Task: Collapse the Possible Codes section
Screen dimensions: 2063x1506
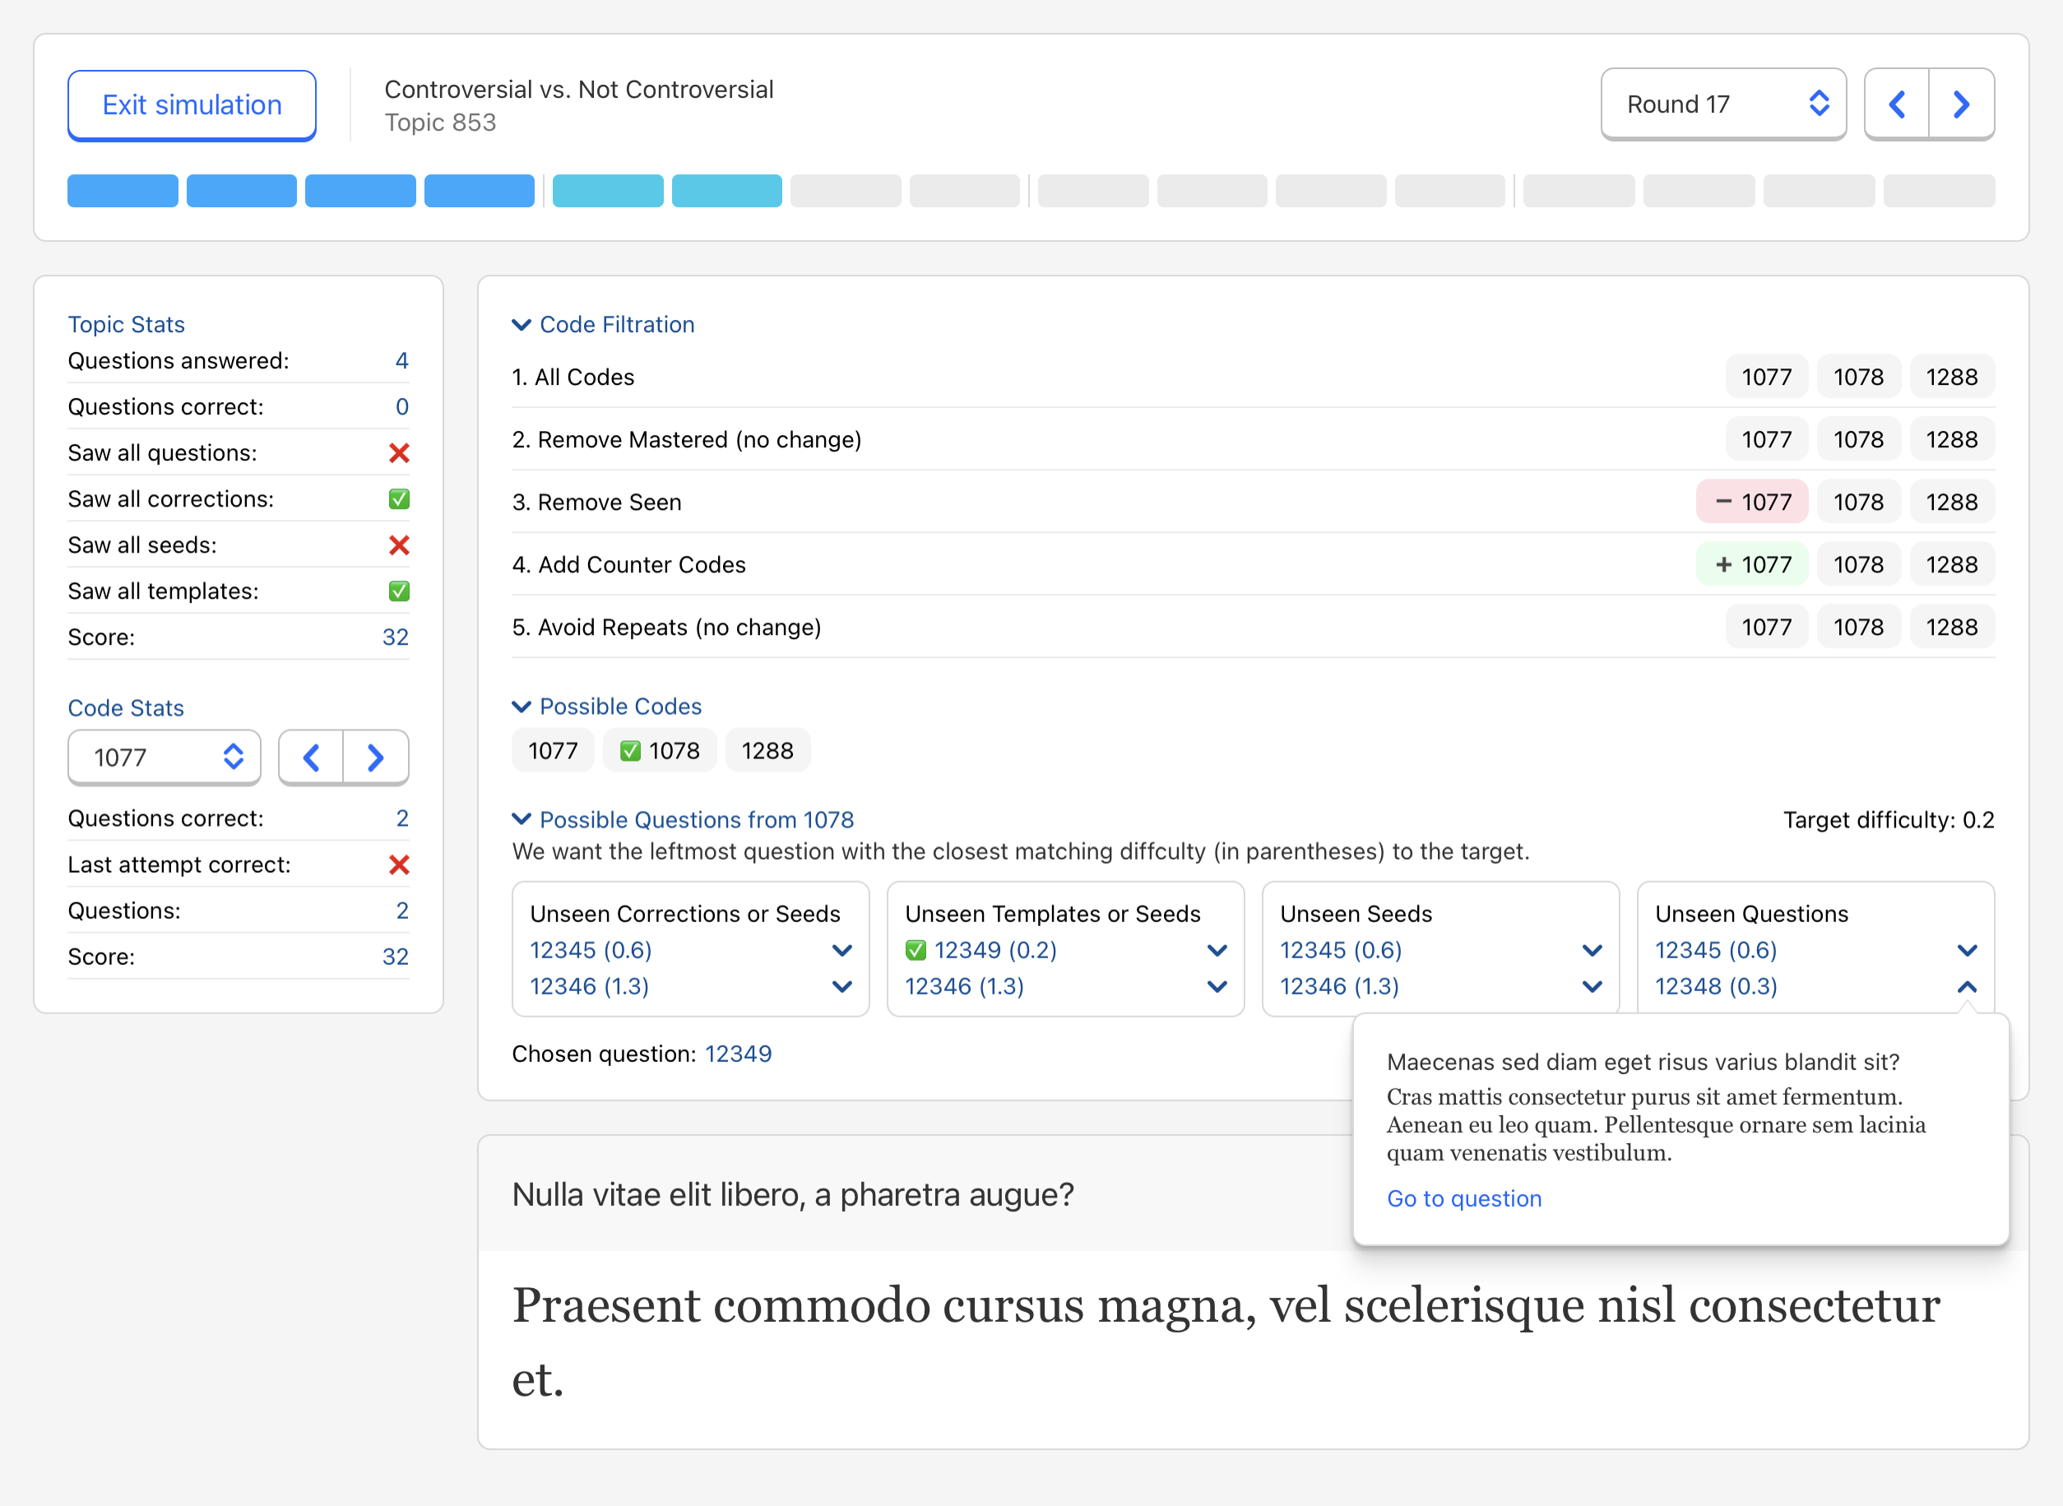Action: [522, 707]
